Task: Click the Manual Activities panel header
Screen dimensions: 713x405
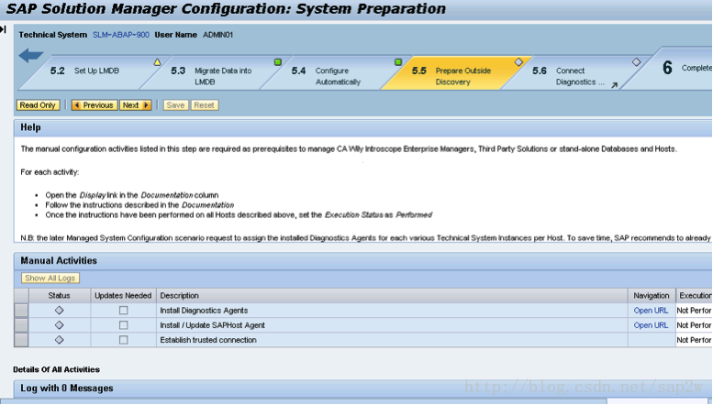Action: point(362,260)
